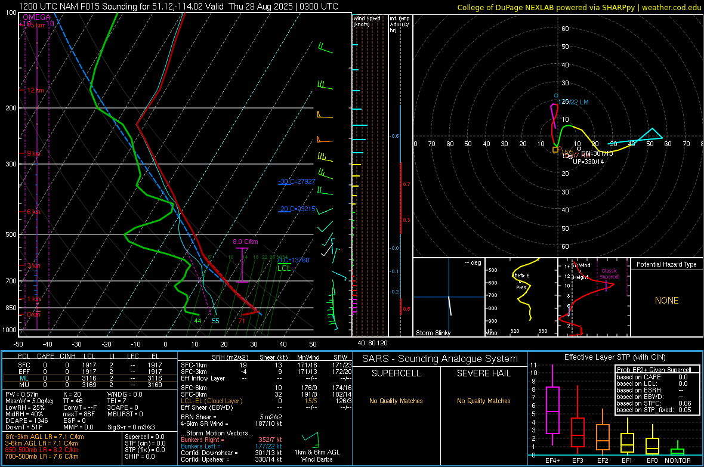Click the 8.0 C/km lapse rate annotation

(x=245, y=242)
